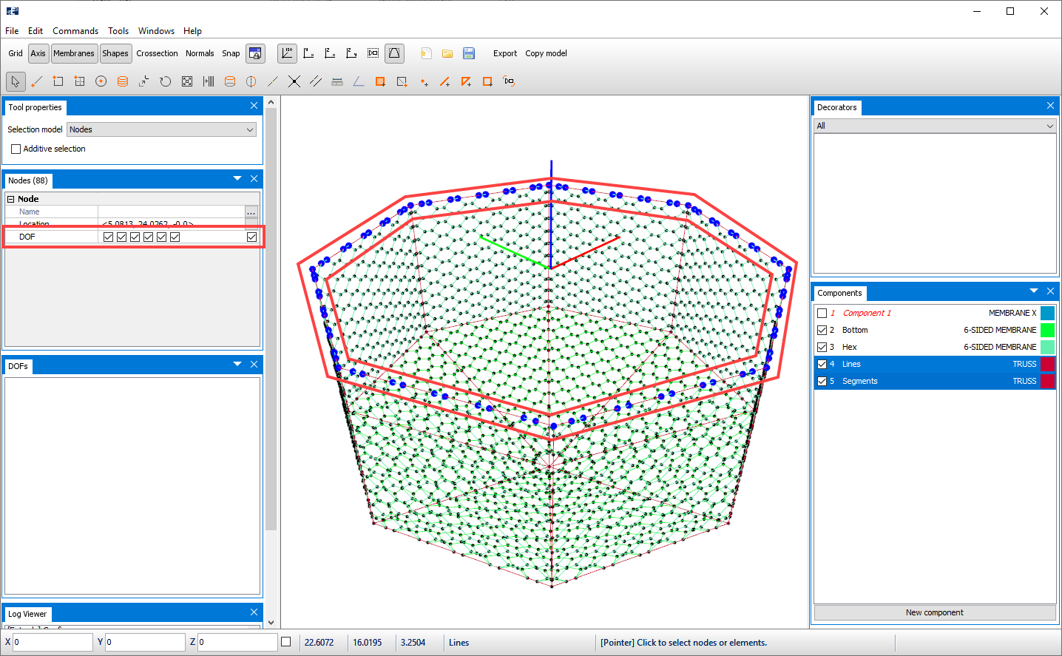Click the Copy model button

click(x=546, y=53)
